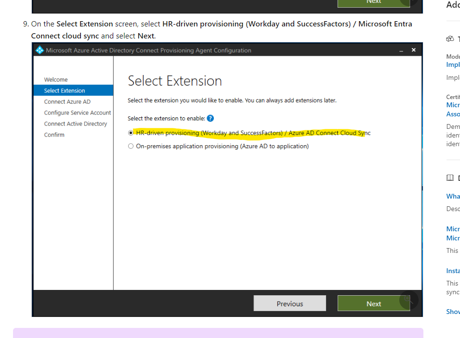The image size is (460, 338).
Task: Select On-premises application provisioning radio button
Action: coord(131,146)
